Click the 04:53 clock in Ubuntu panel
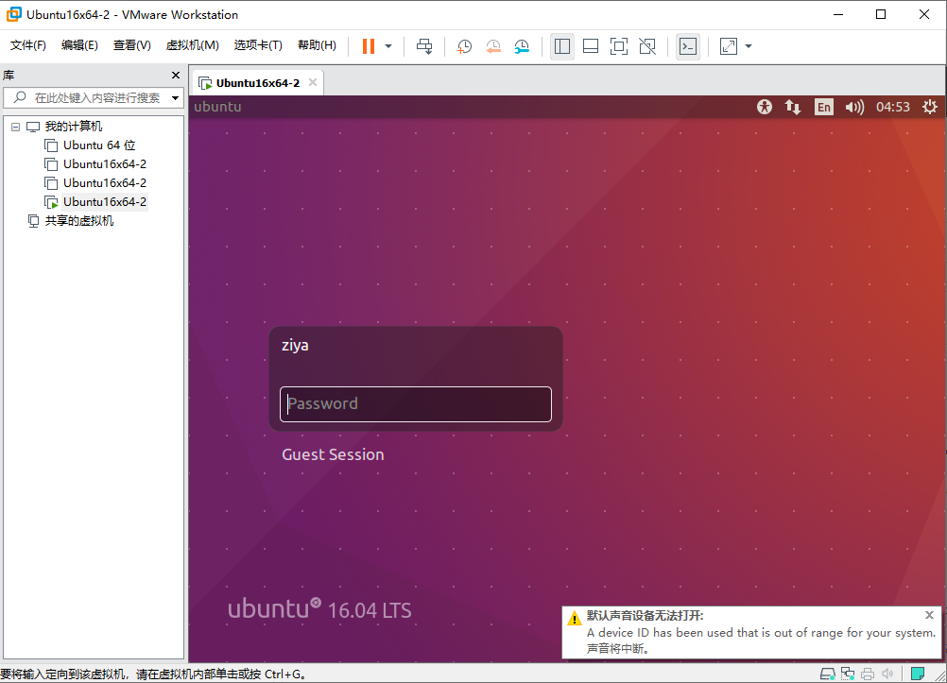This screenshot has width=947, height=683. (x=892, y=107)
